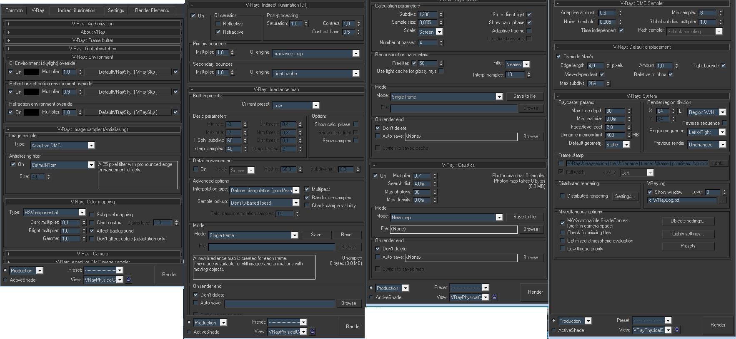Click the ellipsis button beside the VRay log path

tap(722, 200)
